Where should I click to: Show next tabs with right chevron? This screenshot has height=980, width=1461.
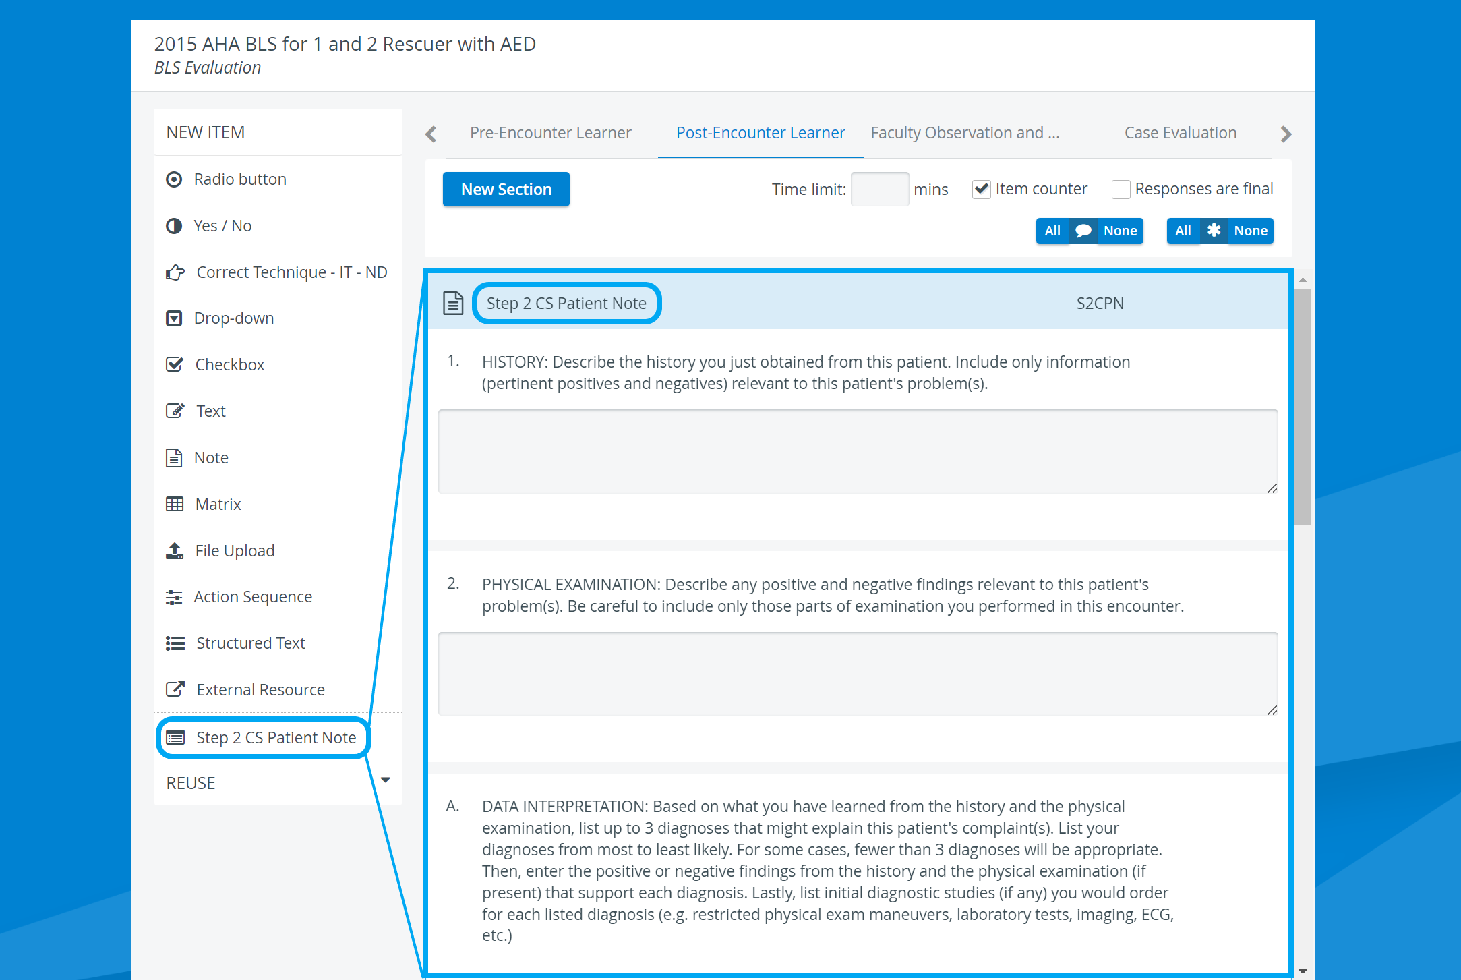[1286, 134]
